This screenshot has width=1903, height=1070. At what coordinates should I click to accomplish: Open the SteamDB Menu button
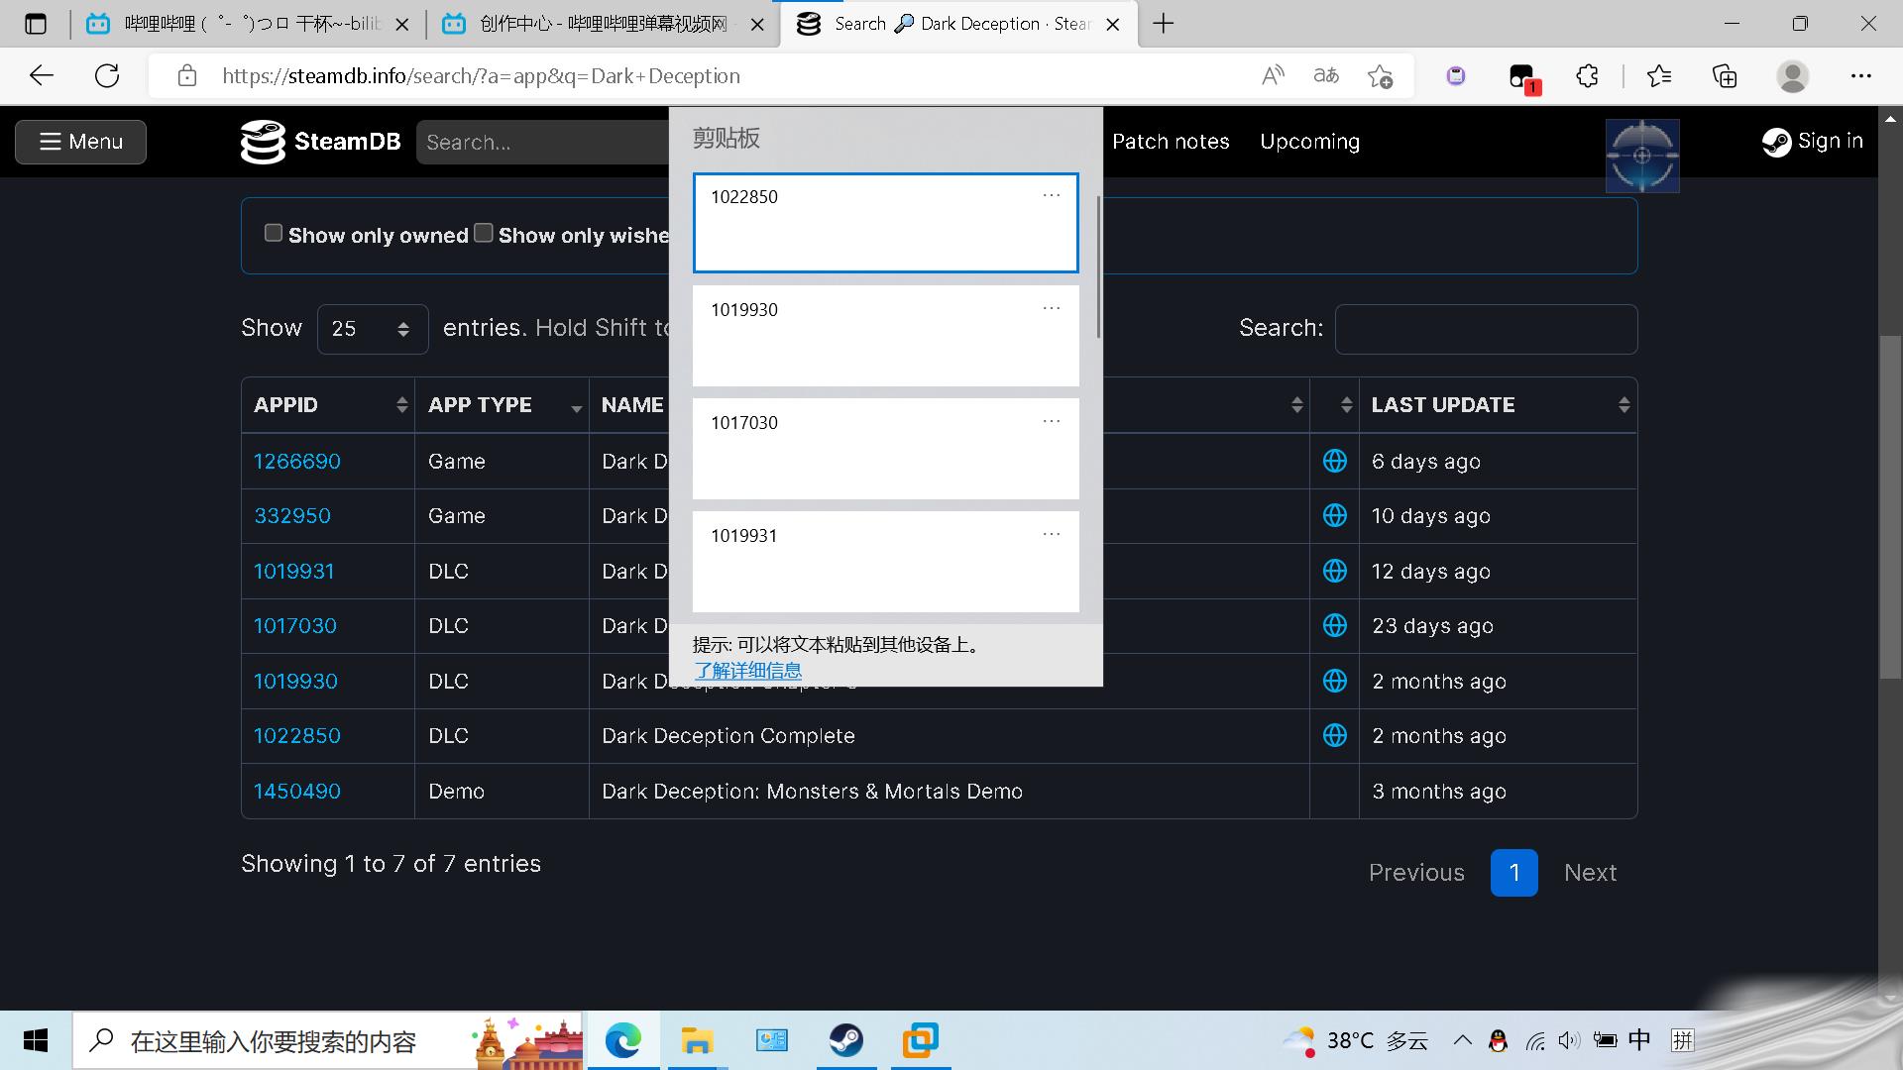tap(80, 142)
